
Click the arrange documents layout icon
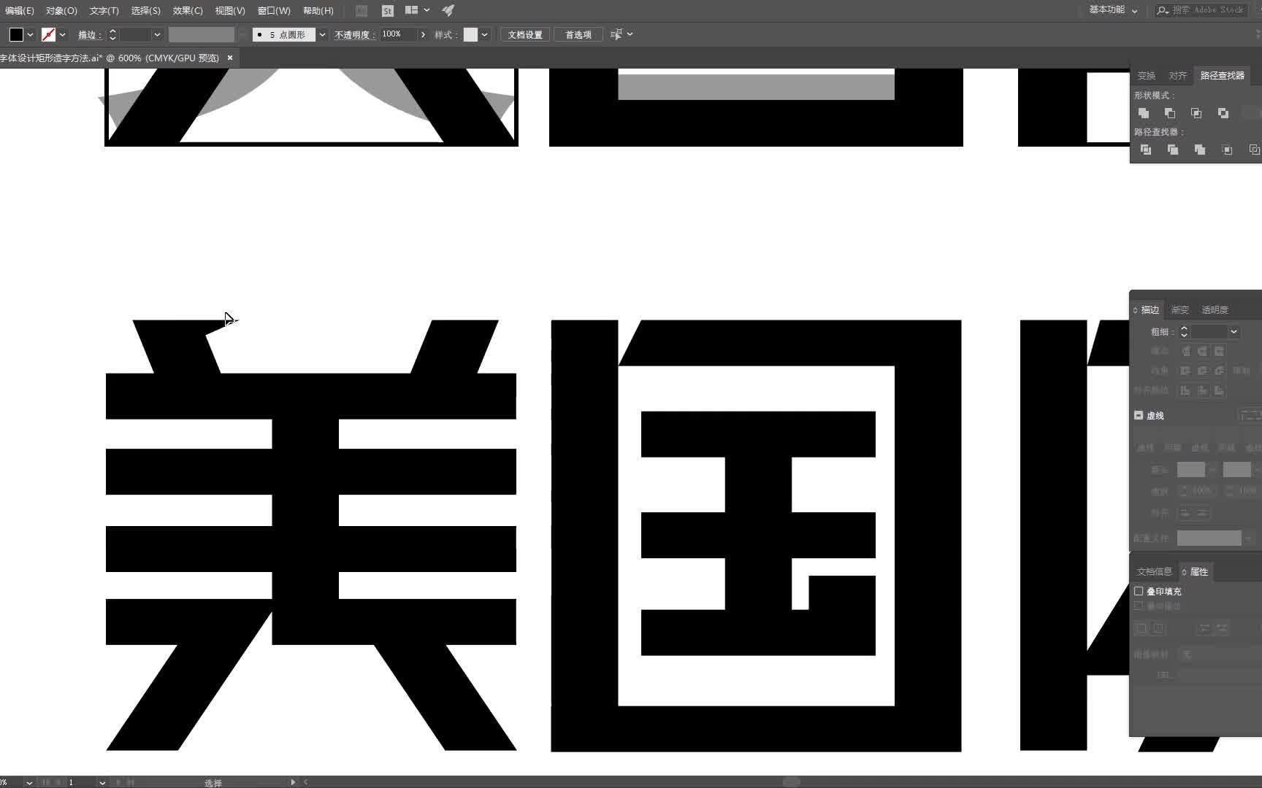click(412, 10)
